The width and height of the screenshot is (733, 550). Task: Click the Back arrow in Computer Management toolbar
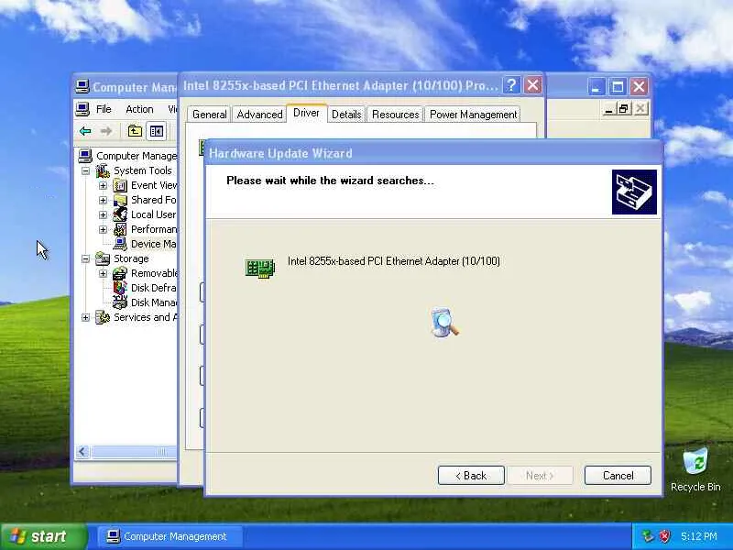(85, 131)
